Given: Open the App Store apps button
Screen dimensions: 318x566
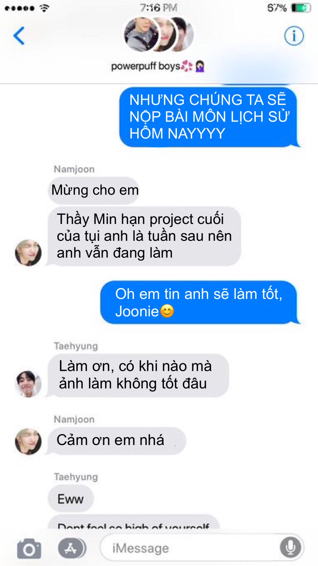Looking at the screenshot, I should pos(72,548).
